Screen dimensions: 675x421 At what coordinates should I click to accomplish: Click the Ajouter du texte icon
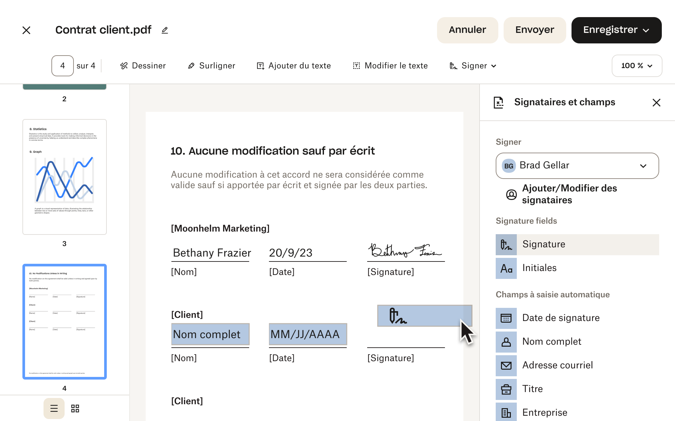point(260,66)
